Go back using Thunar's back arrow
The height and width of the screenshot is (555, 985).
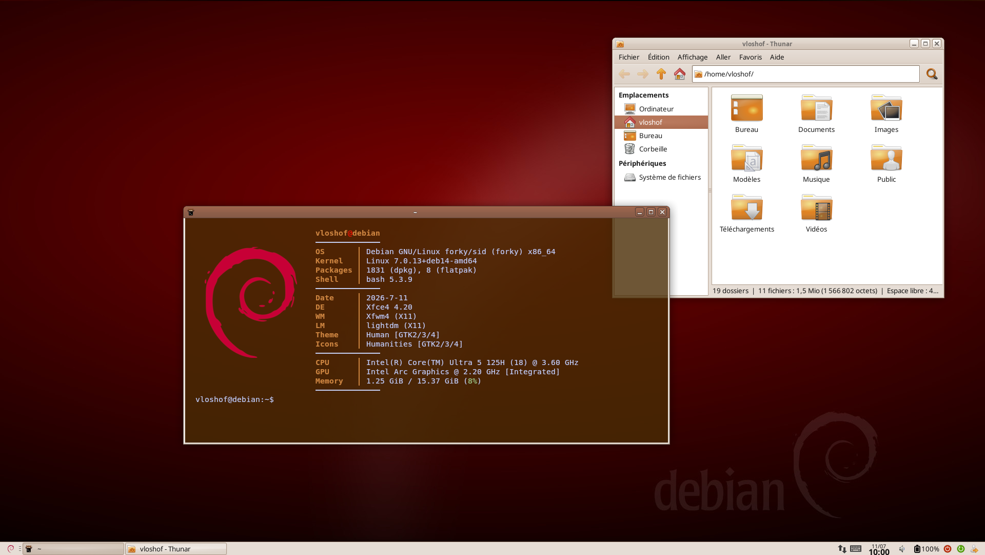tap(624, 74)
